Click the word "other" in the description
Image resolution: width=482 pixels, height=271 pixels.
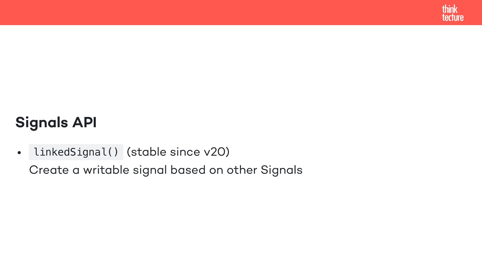242,170
